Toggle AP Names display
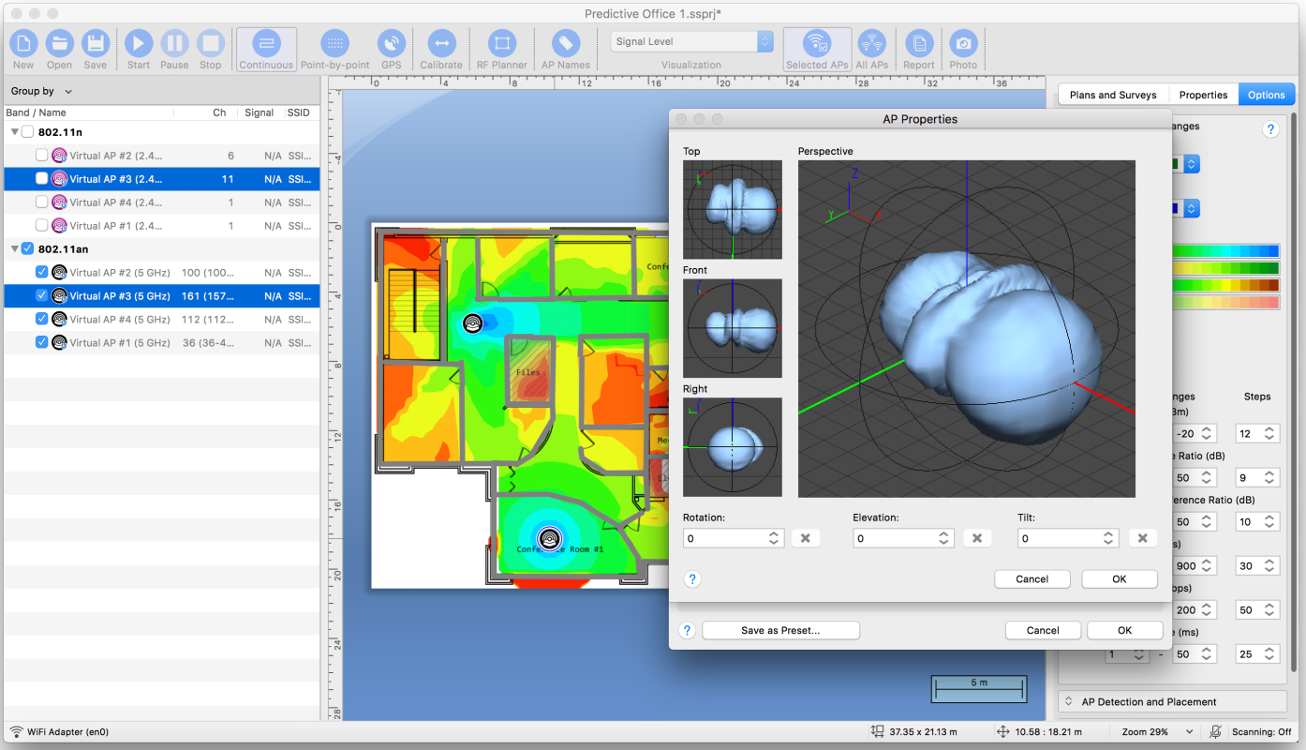This screenshot has height=750, width=1306. 566,41
